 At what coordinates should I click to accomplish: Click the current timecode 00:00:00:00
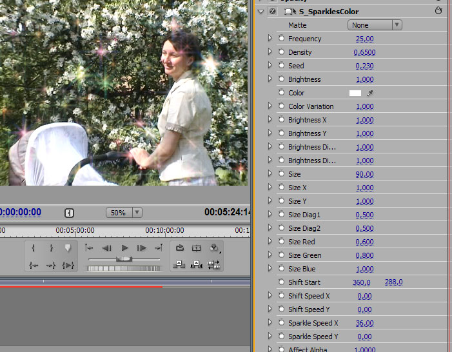point(21,212)
